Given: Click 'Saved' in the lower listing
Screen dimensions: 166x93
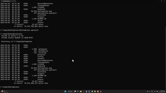Looking at the screenshot, I should point(40,78).
